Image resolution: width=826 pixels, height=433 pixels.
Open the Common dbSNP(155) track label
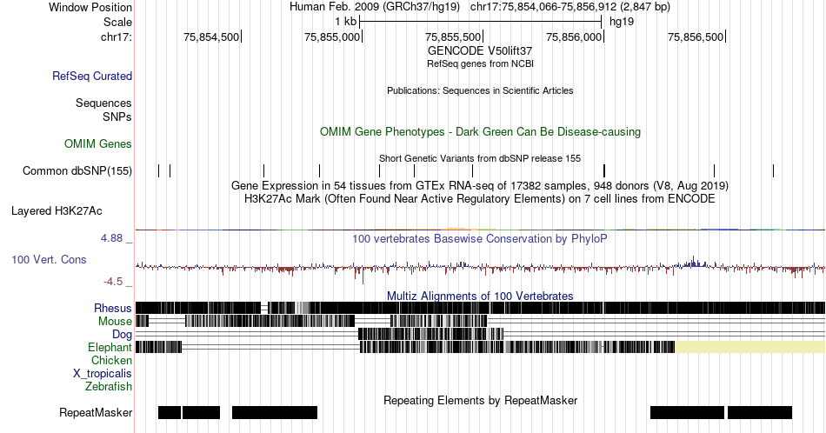click(77, 170)
